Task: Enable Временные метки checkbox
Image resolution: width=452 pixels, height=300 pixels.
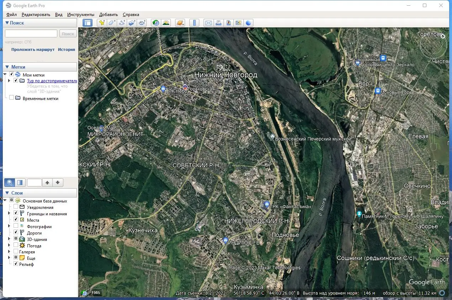Action: (12, 98)
